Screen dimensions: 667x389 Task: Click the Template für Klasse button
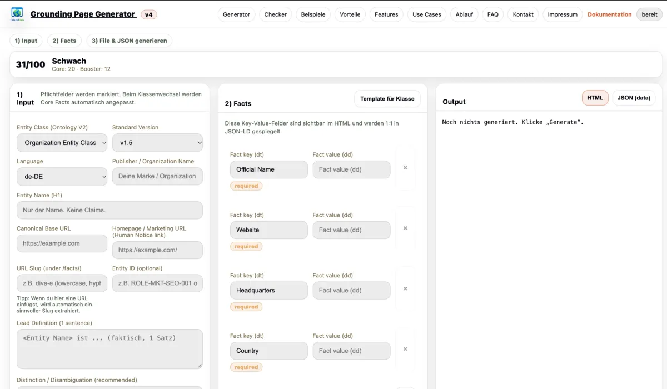387,99
